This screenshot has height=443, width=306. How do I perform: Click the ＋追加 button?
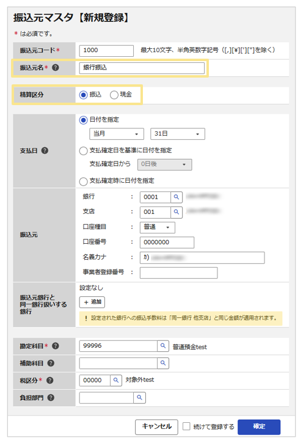(x=92, y=302)
